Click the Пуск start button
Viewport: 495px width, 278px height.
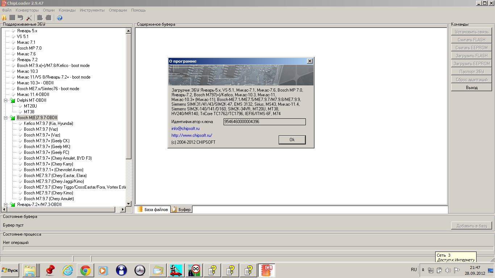pos(10,270)
